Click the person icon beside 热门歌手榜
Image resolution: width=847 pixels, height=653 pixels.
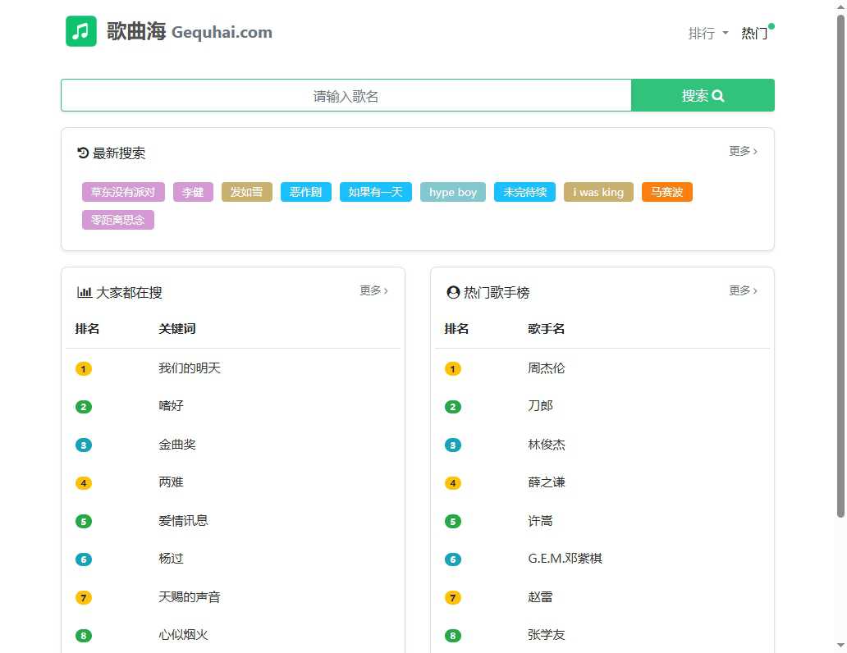pyautogui.click(x=452, y=291)
